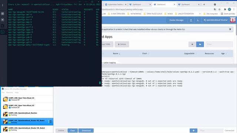This screenshot has width=237, height=133.
Task: Open the Rancher kubectl shell icon
Action: 198,20
